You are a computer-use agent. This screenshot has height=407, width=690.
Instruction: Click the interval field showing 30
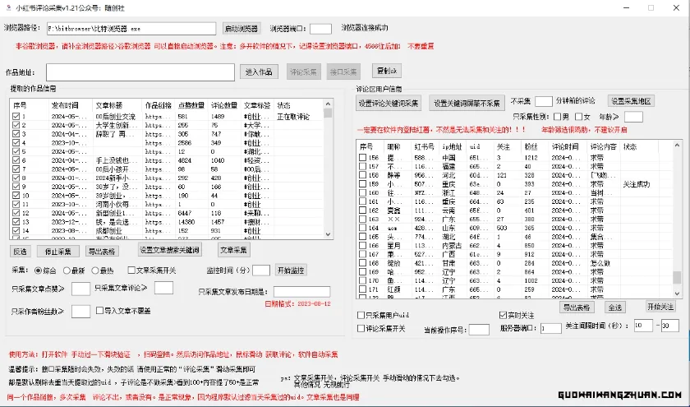(x=669, y=326)
